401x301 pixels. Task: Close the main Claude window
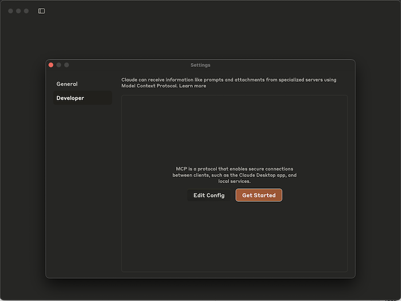pos(10,11)
